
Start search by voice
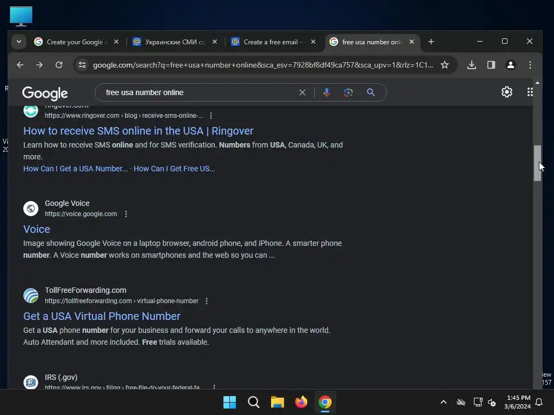pyautogui.click(x=326, y=92)
